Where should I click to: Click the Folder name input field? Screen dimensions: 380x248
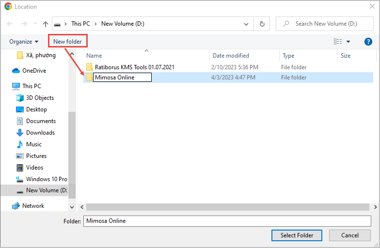[x=227, y=221]
